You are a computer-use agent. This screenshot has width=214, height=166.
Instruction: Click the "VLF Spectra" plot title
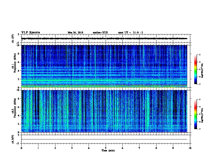point(31,33)
